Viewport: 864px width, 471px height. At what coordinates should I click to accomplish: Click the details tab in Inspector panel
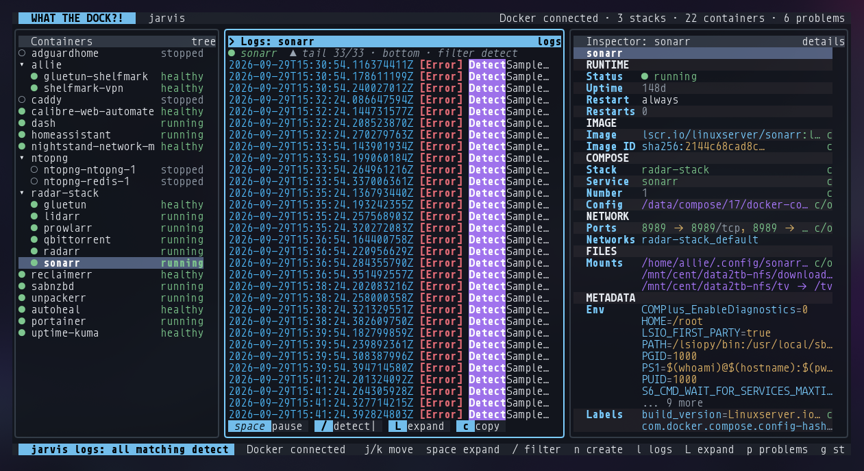point(824,42)
